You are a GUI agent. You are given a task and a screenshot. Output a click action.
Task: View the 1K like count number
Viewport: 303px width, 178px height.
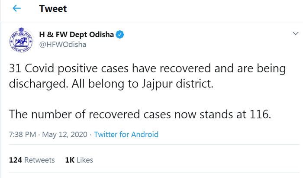pos(70,160)
